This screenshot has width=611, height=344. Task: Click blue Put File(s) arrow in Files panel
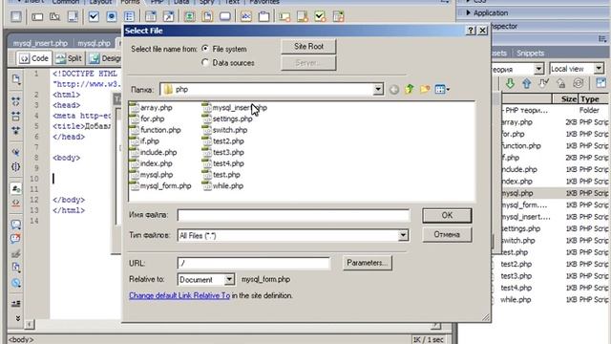point(527,83)
